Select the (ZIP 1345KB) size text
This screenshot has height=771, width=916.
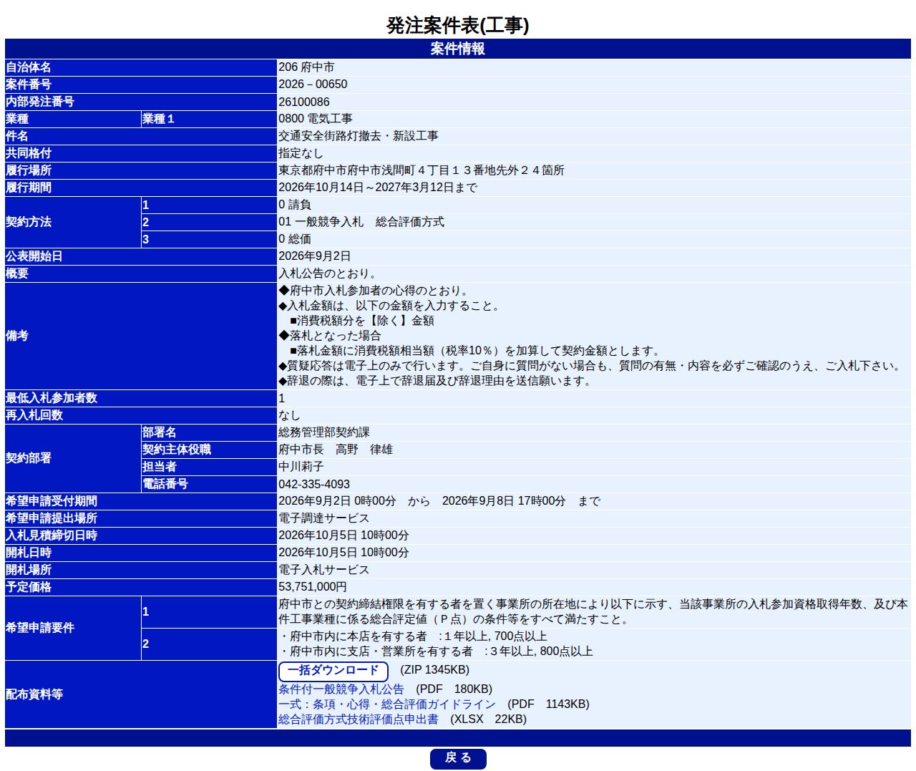(435, 670)
